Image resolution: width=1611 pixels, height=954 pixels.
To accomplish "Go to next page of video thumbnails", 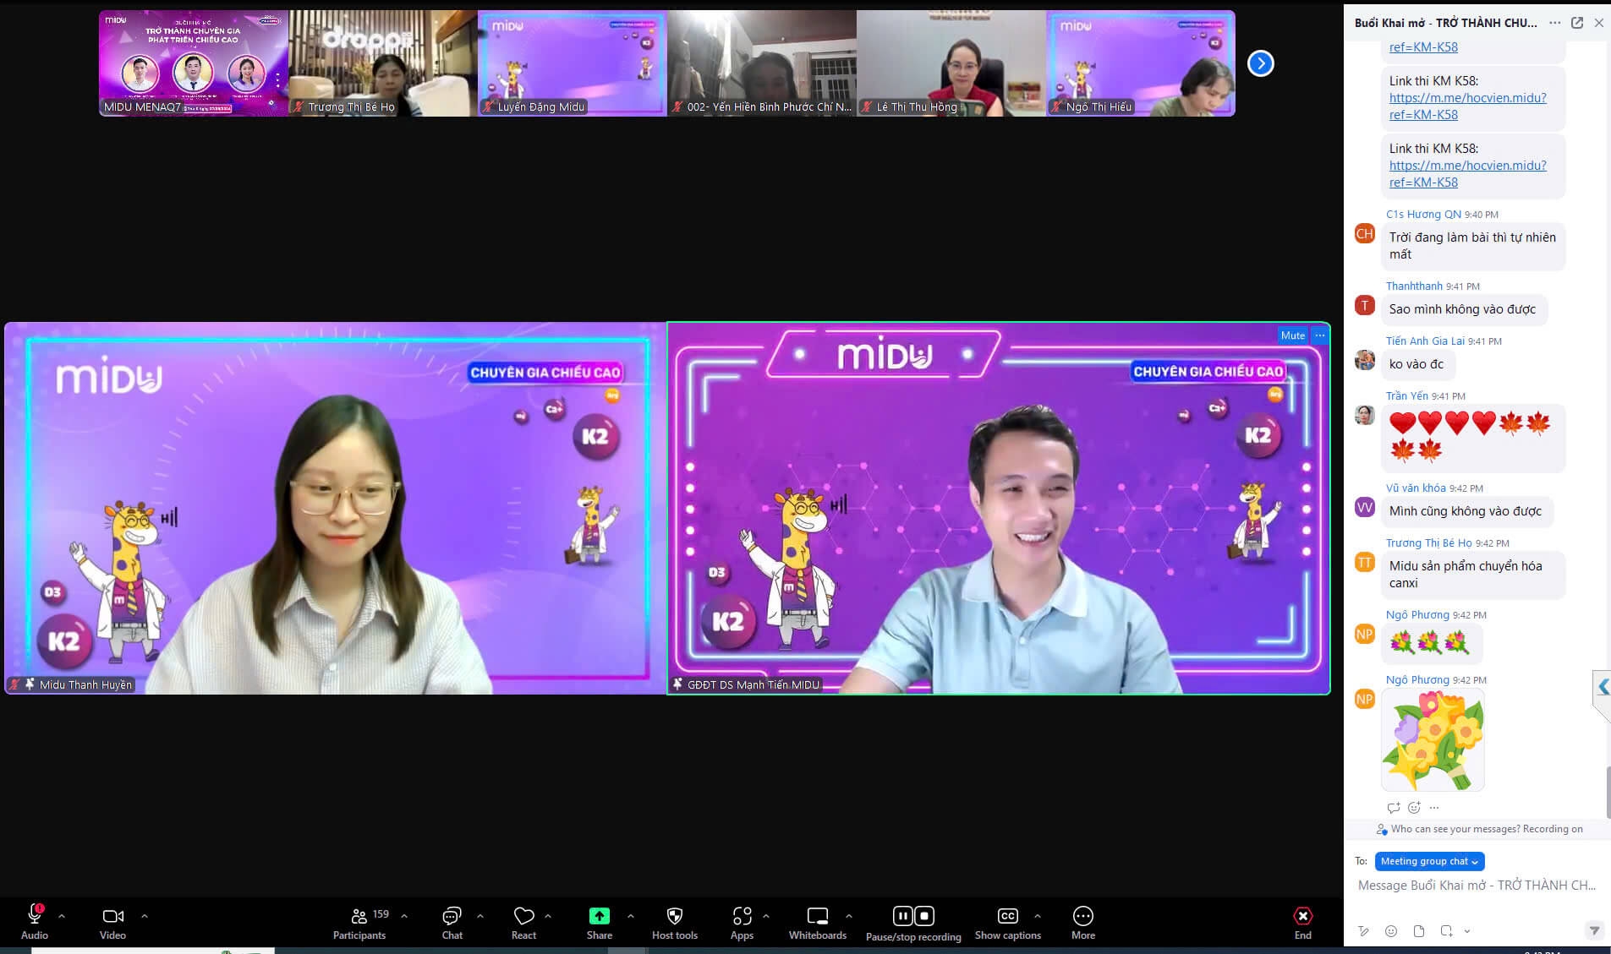I will 1261,63.
